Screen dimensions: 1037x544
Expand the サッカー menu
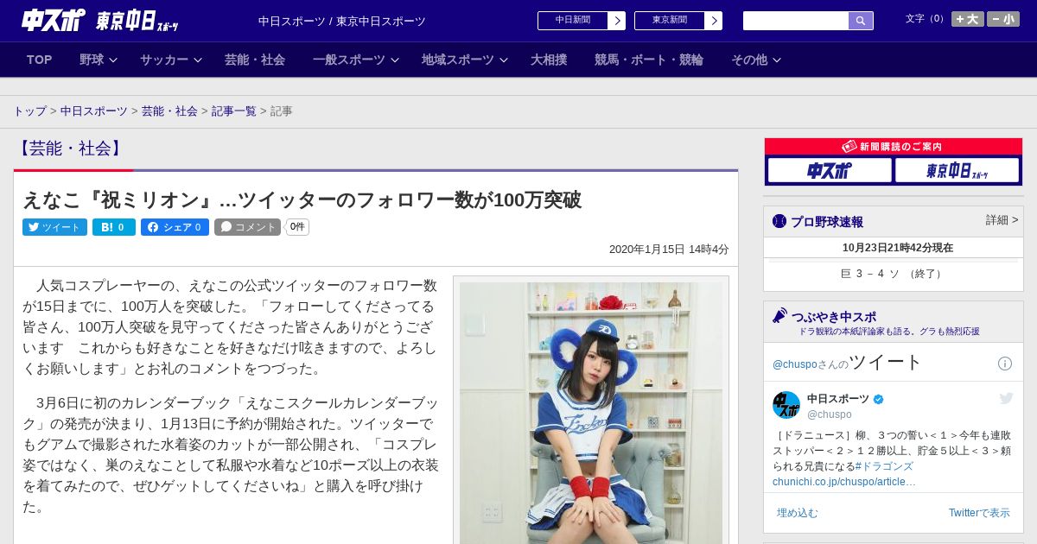click(x=171, y=60)
